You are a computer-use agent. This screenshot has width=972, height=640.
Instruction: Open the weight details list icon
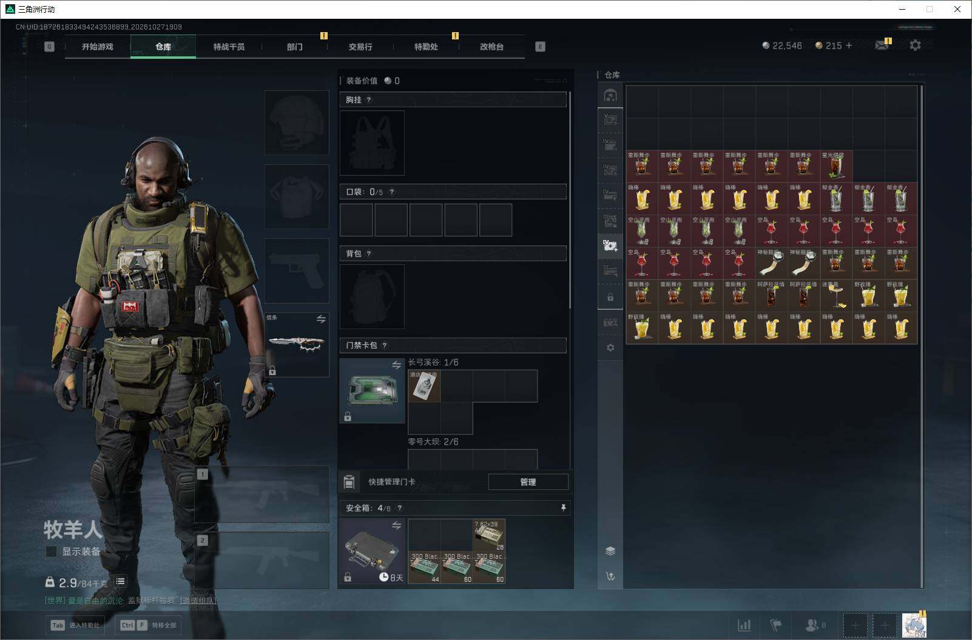(120, 581)
